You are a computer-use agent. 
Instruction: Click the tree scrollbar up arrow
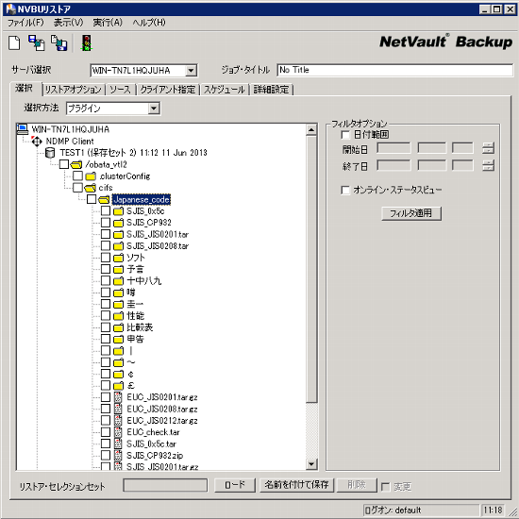pos(311,130)
